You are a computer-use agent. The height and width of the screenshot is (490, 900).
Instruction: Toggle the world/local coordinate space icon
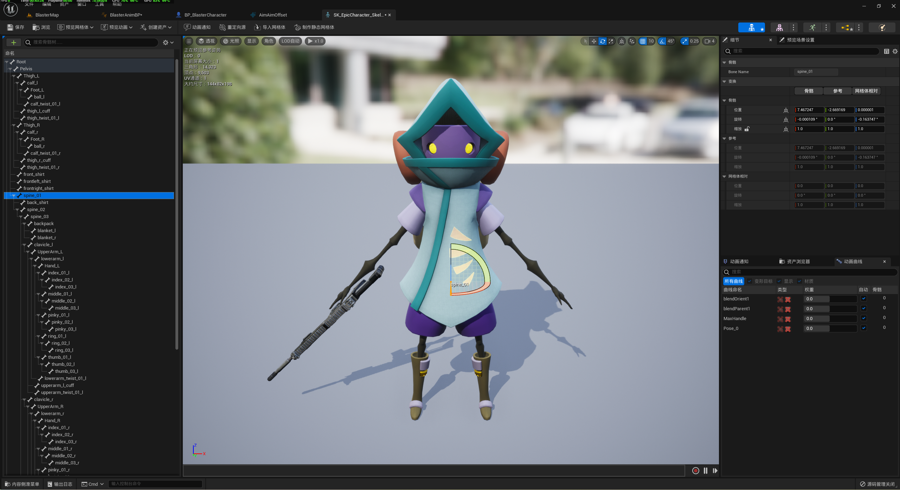point(622,41)
